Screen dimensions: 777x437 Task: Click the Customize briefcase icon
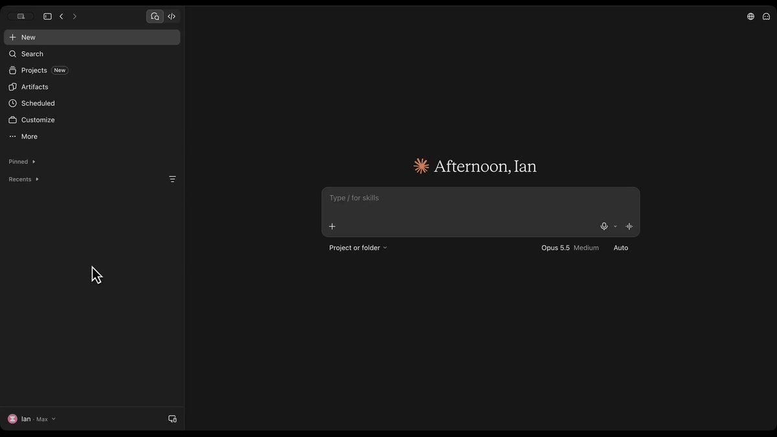pyautogui.click(x=12, y=120)
